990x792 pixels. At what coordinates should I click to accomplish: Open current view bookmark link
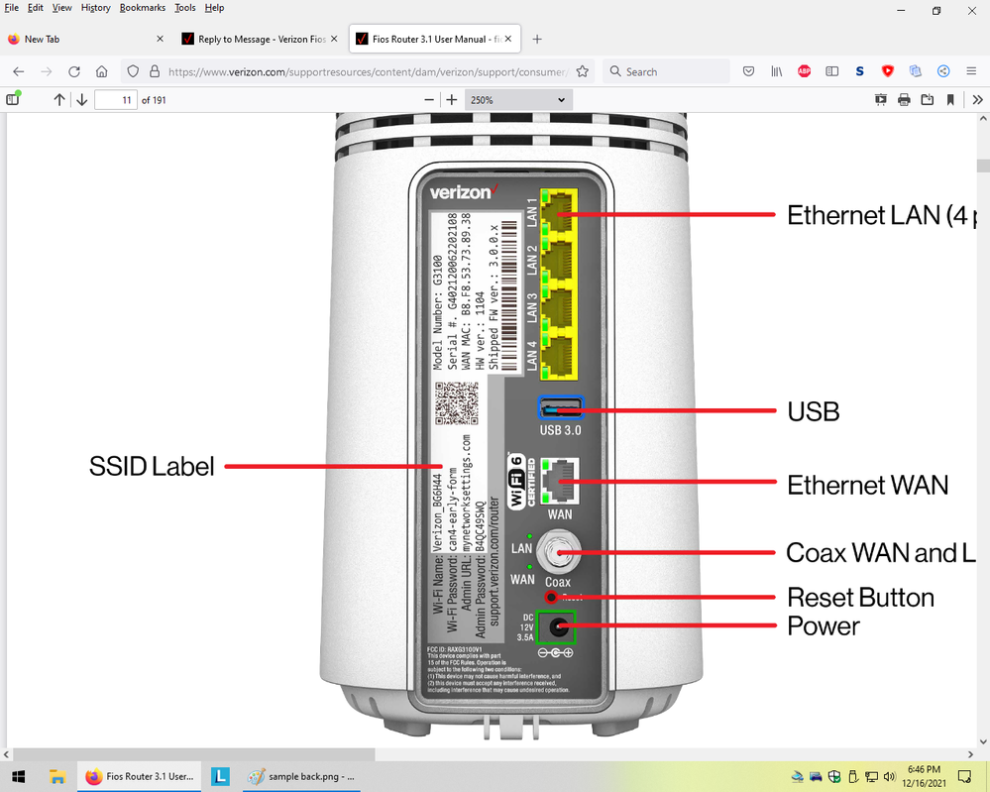[x=950, y=100]
